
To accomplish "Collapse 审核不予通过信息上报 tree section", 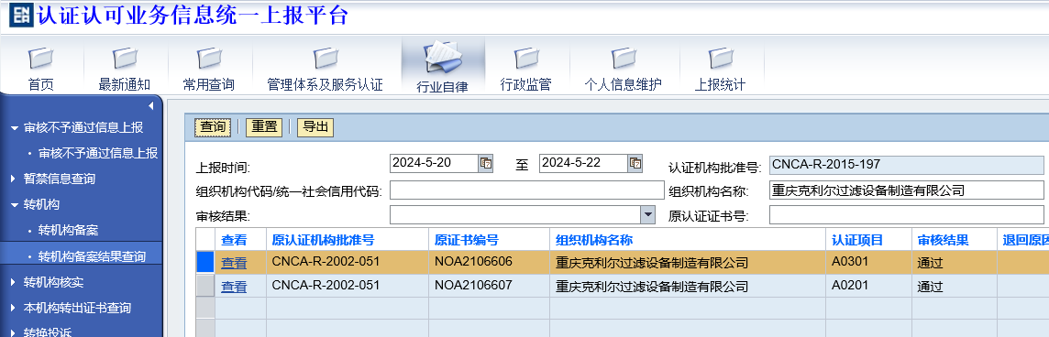I will coord(15,127).
